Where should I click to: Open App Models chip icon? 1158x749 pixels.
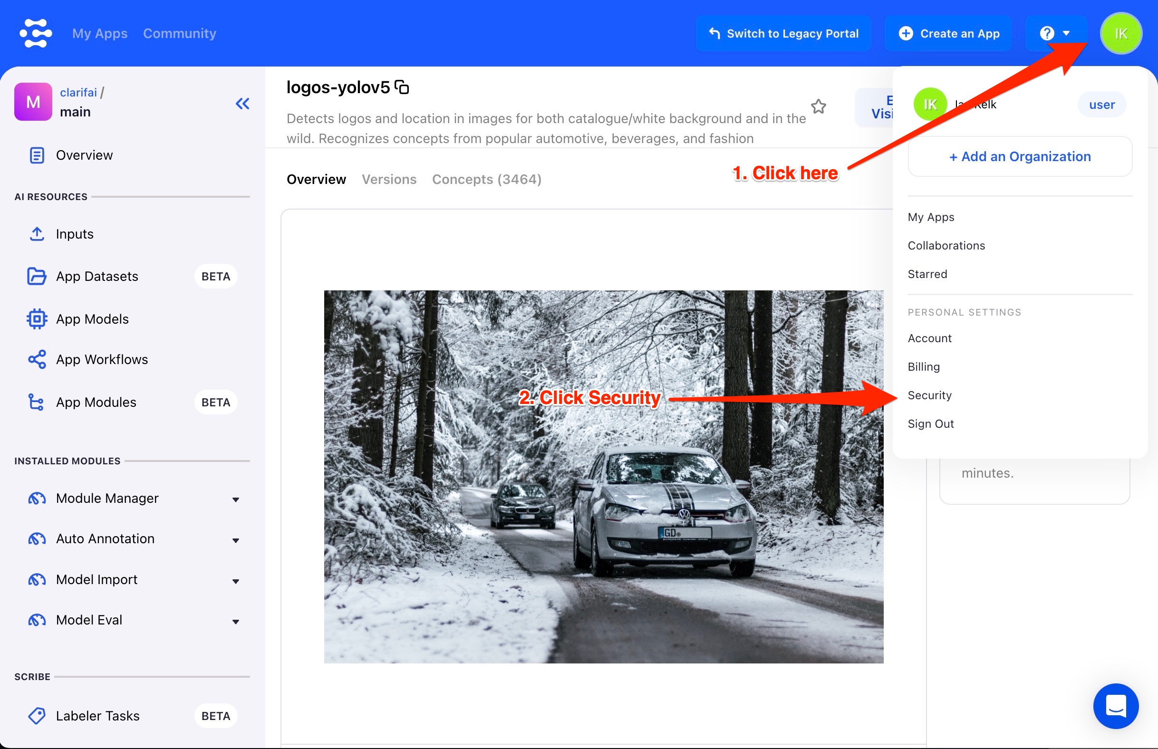coord(37,319)
